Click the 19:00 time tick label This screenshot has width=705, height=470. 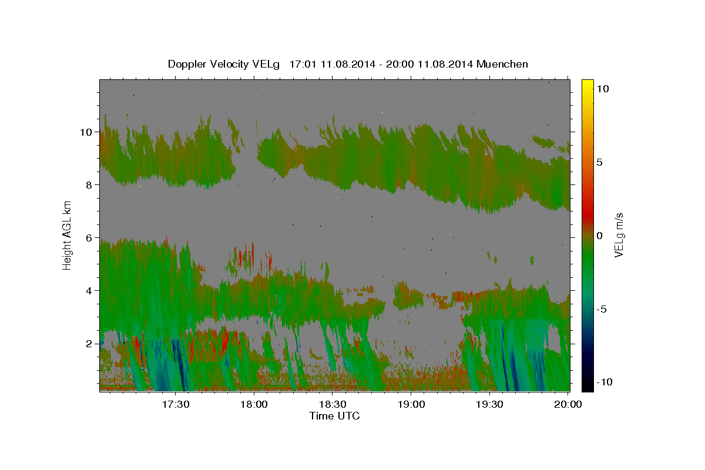[411, 404]
